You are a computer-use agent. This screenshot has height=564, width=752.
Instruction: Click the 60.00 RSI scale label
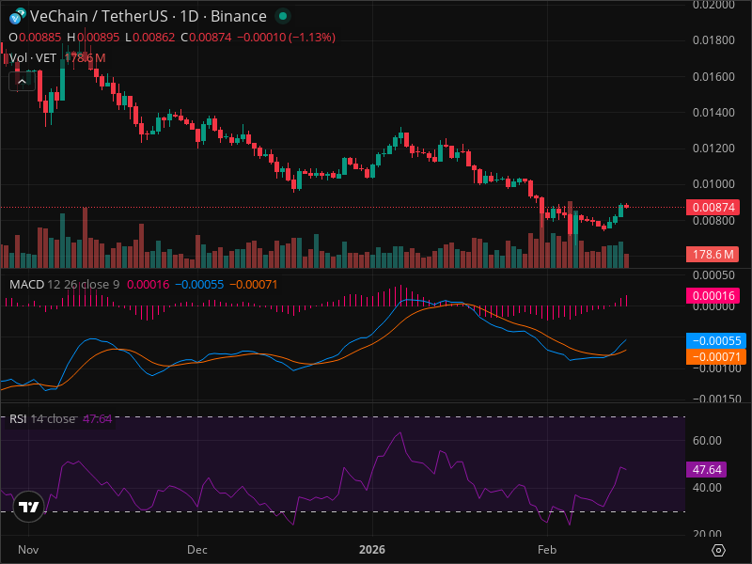tap(708, 440)
